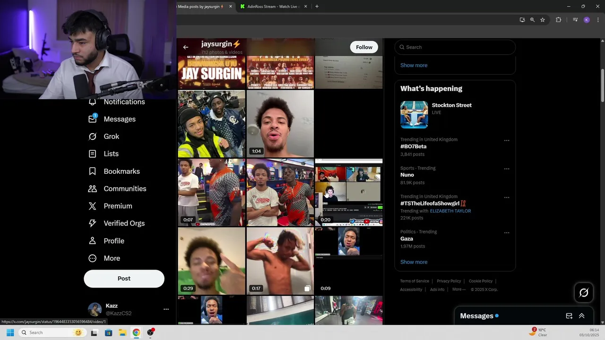Open the 0:29 video thumbnail
This screenshot has height=340, width=605.
point(211,261)
